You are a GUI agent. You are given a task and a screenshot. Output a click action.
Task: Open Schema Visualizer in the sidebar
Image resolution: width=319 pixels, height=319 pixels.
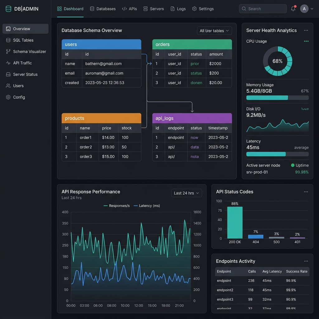(x=26, y=52)
